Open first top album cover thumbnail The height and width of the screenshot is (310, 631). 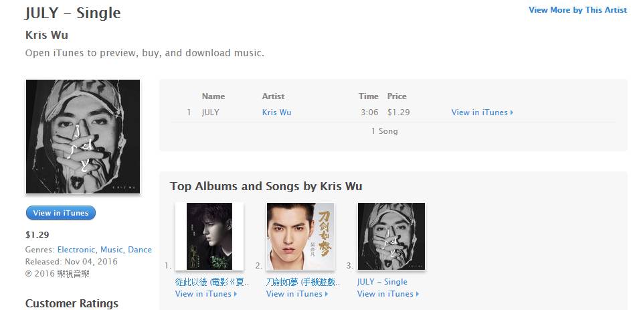209,236
